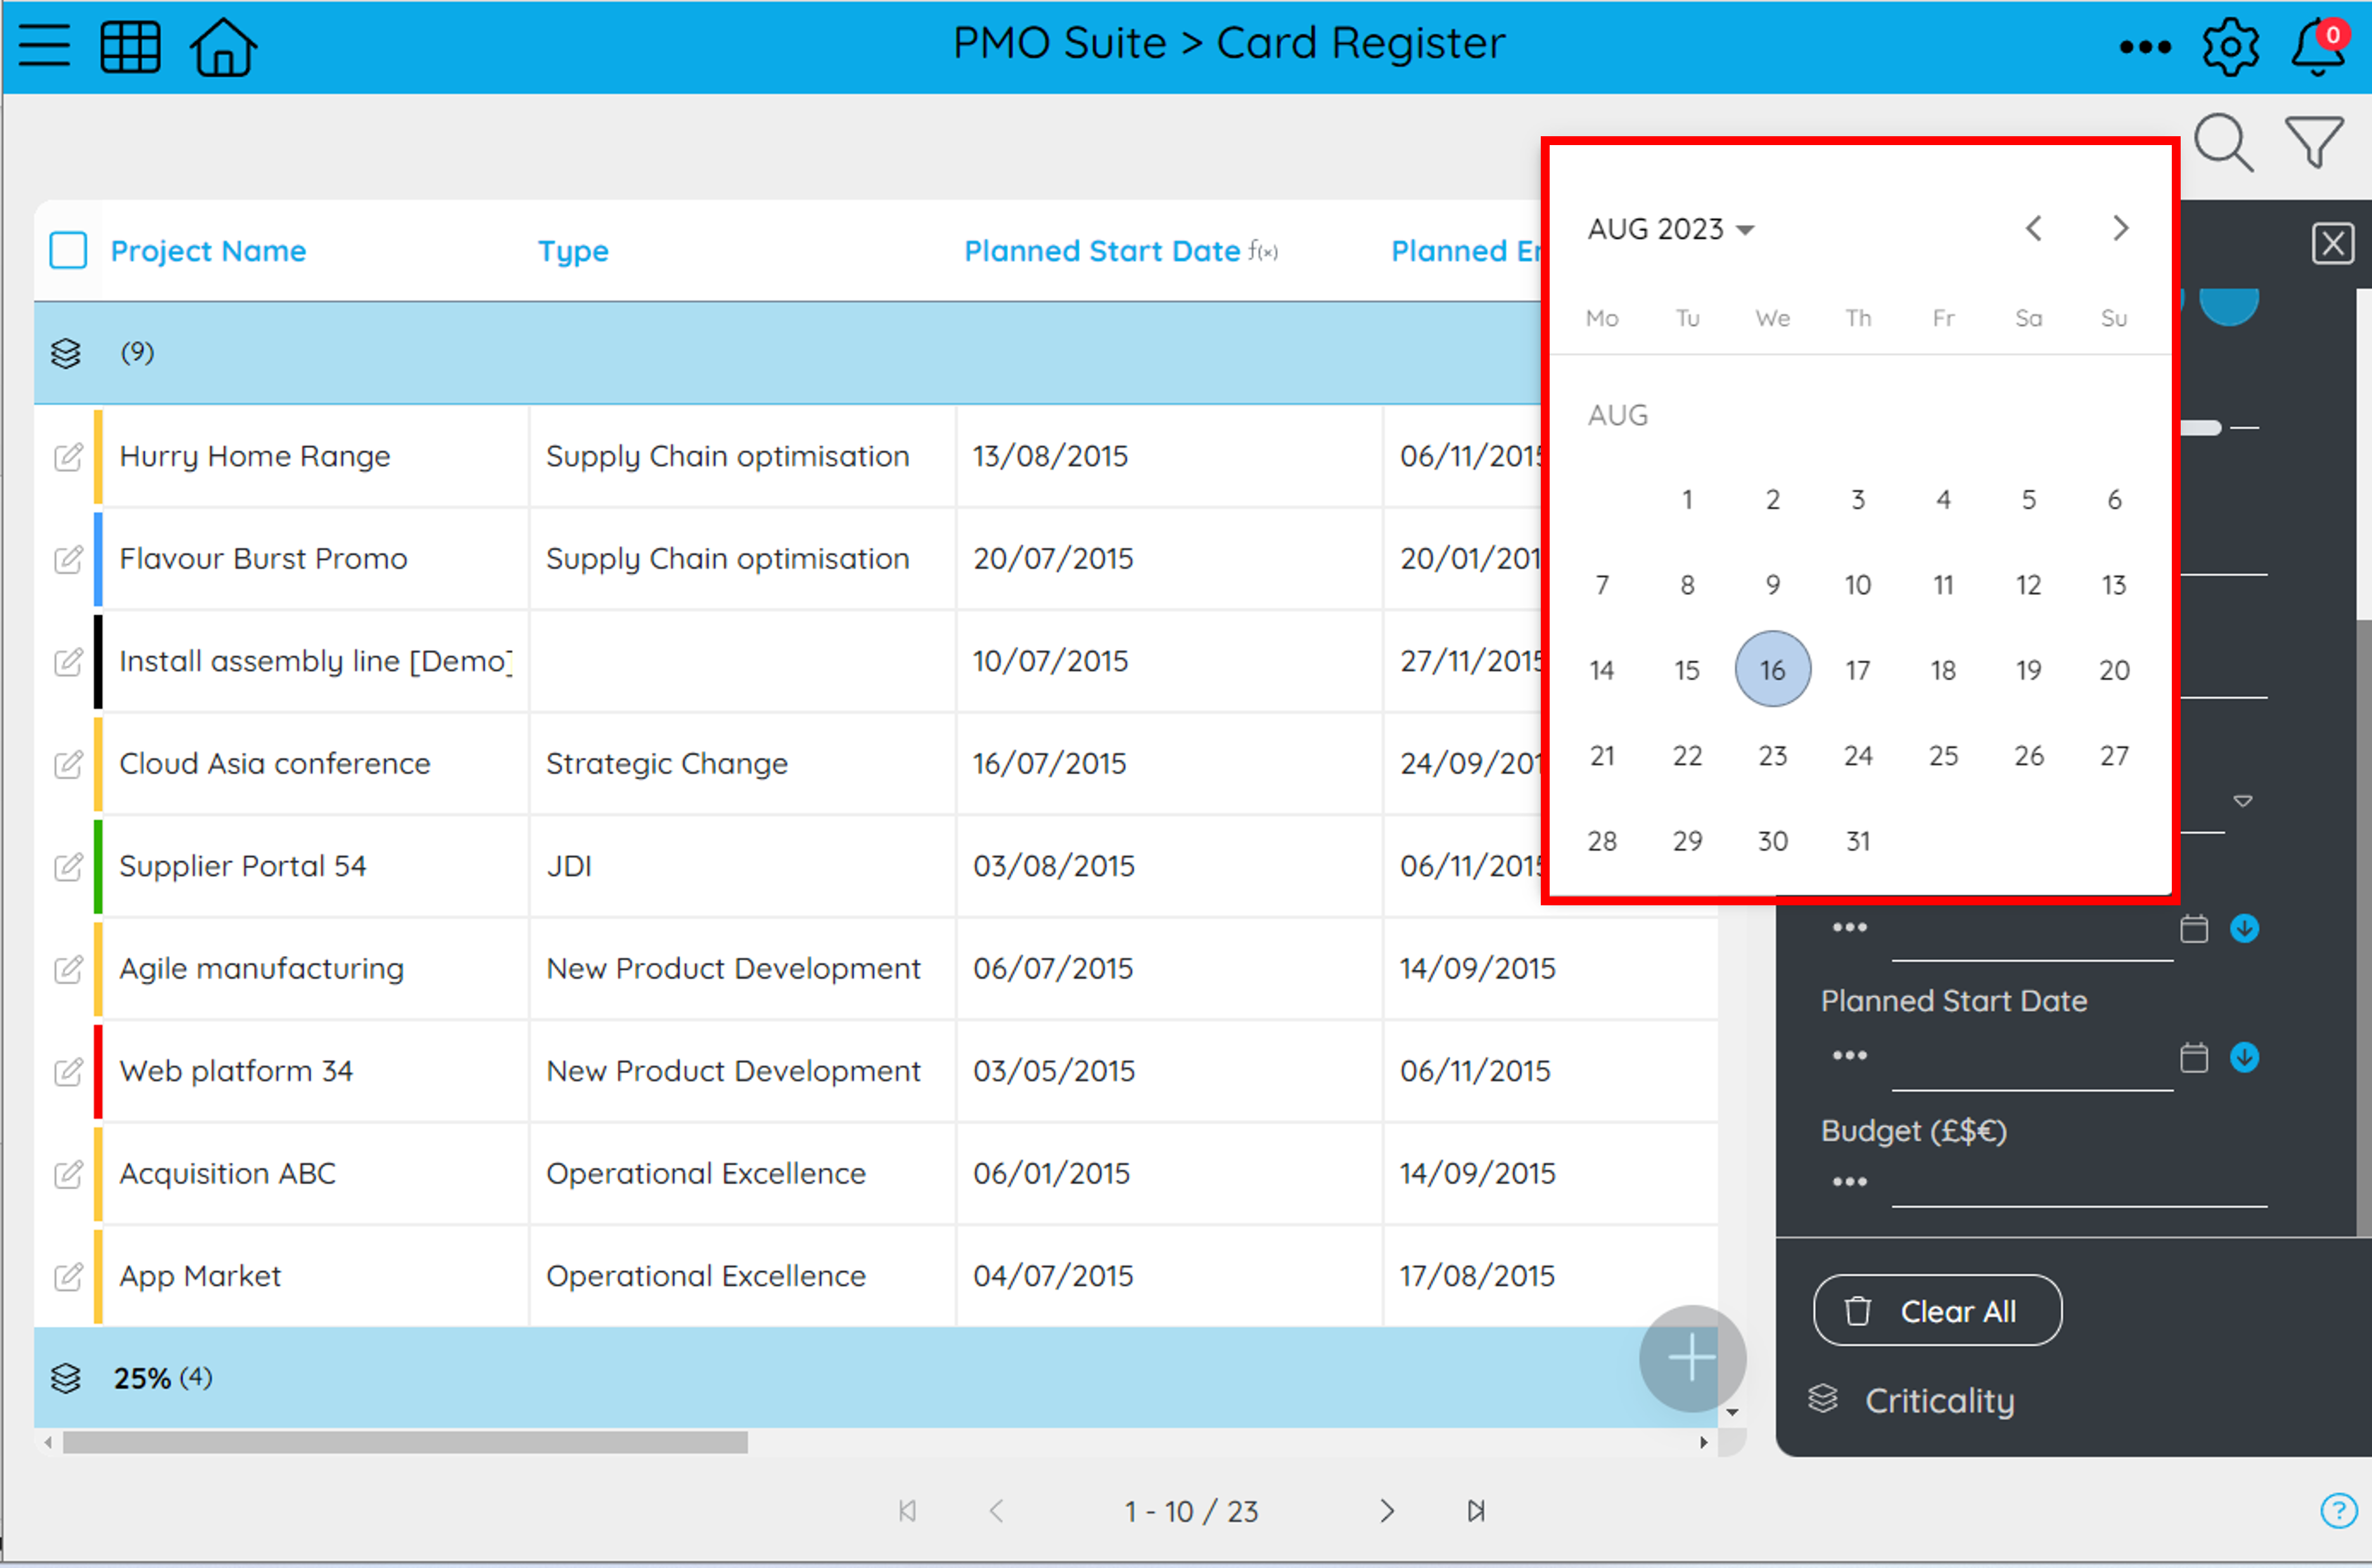Tick the select-all checkbox beside Project Name
The image size is (2372, 1568).
[68, 250]
